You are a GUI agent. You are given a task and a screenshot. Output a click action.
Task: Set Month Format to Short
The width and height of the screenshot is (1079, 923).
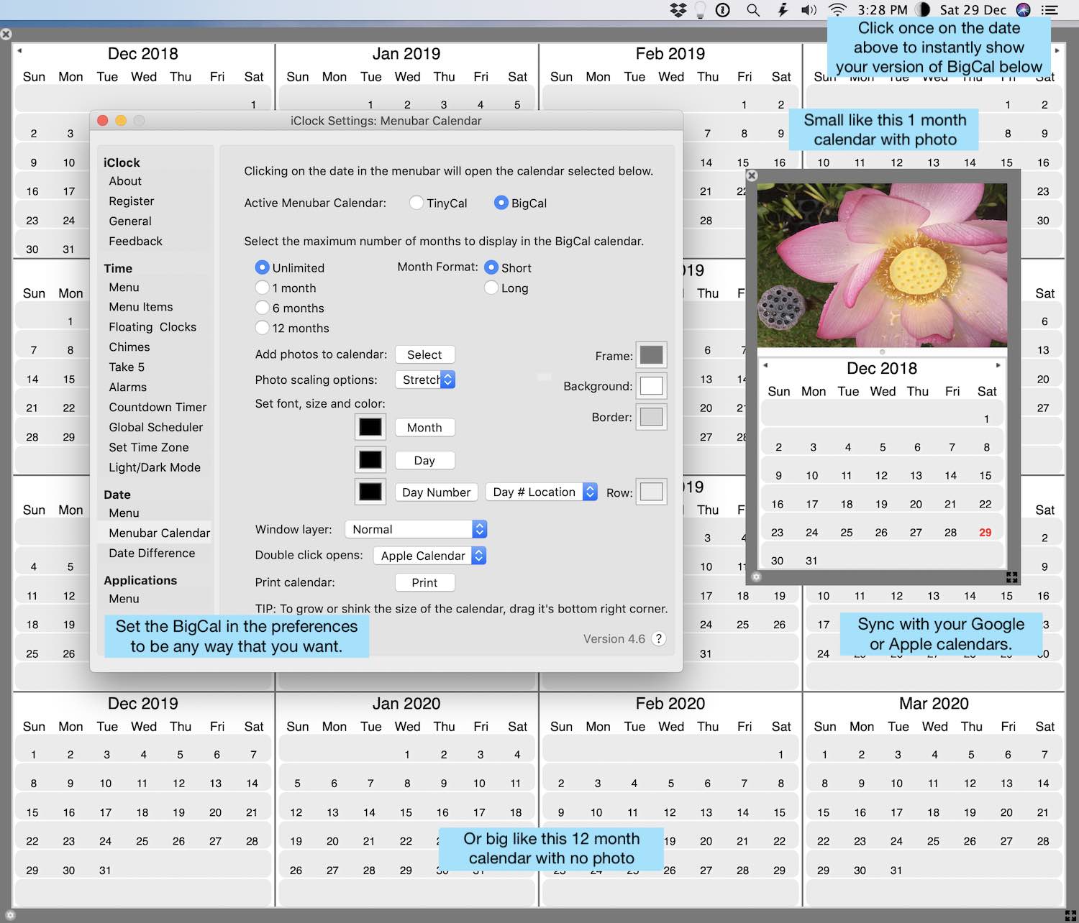click(x=491, y=267)
